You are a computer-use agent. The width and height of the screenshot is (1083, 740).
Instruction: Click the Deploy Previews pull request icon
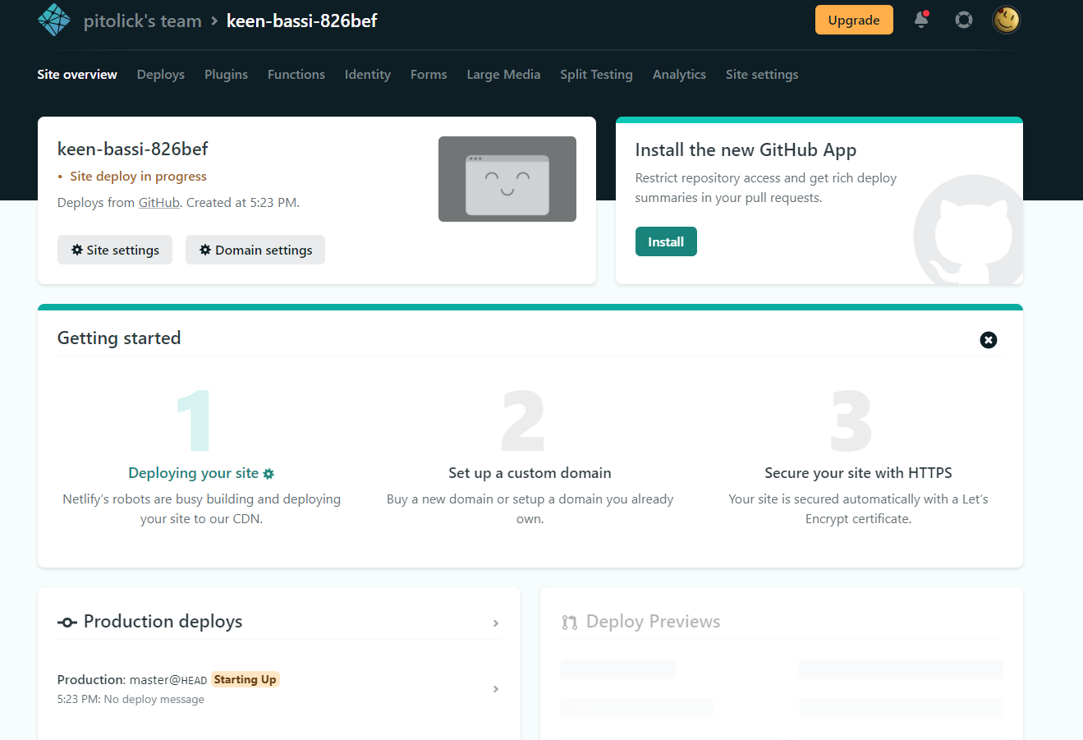pos(569,623)
